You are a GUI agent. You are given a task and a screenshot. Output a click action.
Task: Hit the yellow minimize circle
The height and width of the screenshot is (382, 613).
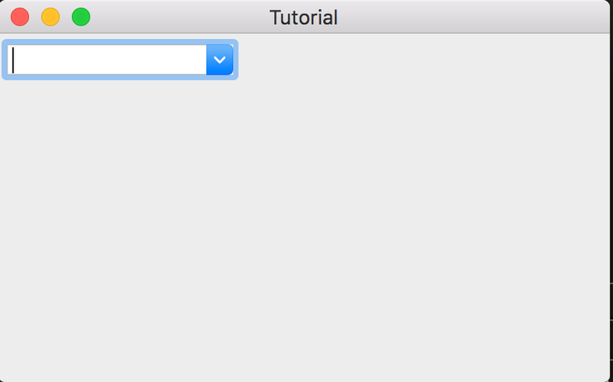[x=51, y=17]
